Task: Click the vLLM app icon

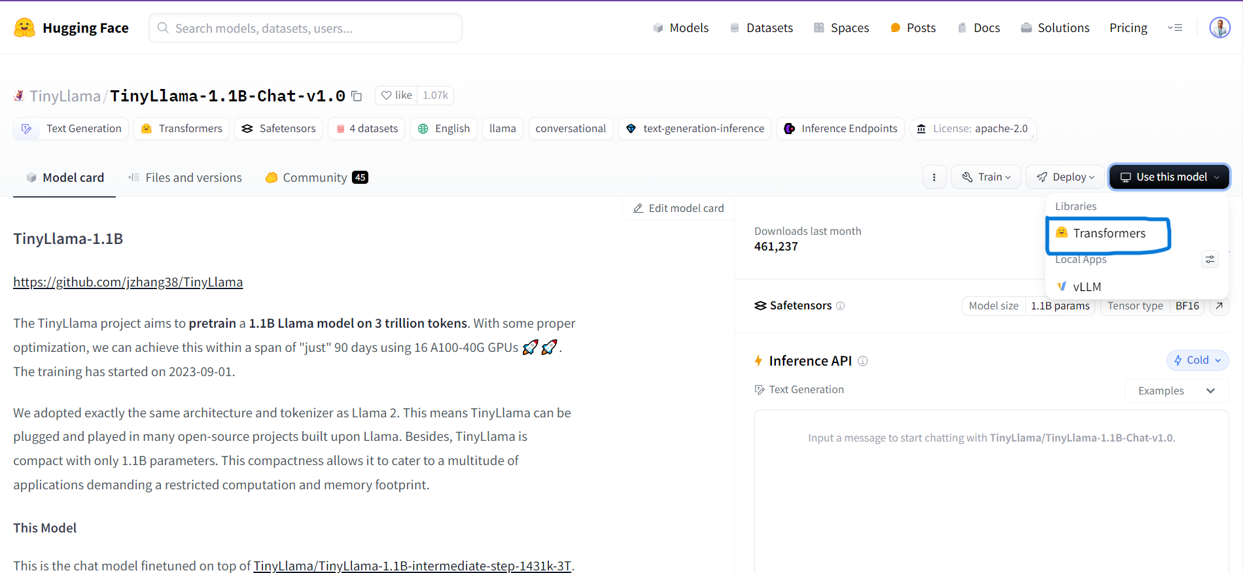Action: [x=1062, y=286]
